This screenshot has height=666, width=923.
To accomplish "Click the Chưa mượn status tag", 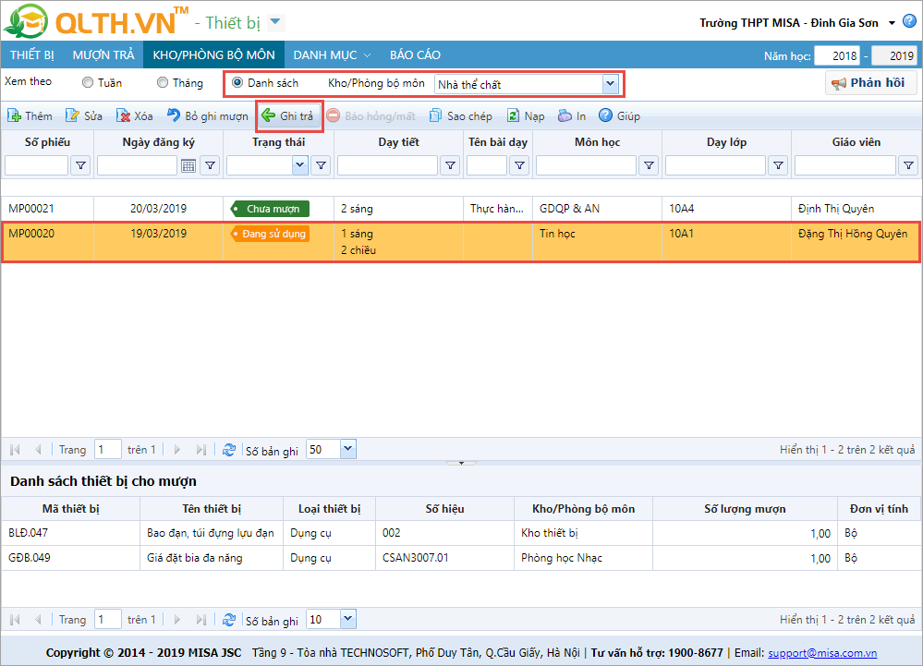I will coord(270,209).
